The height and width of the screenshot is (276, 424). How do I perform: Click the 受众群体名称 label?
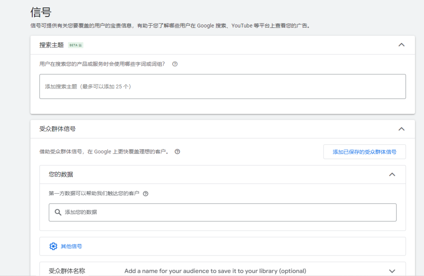click(67, 271)
